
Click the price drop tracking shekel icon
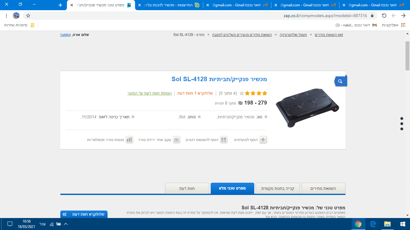[176, 140]
